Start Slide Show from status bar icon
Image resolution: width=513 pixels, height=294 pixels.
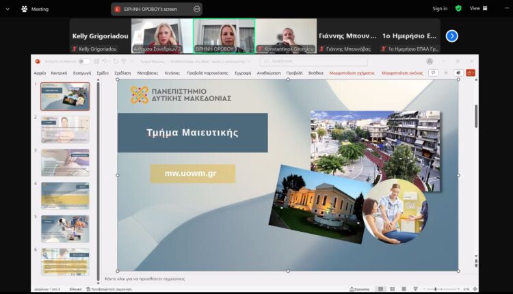tap(415, 289)
